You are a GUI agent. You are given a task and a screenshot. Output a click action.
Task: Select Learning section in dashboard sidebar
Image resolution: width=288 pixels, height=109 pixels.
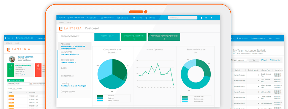tap(65, 83)
